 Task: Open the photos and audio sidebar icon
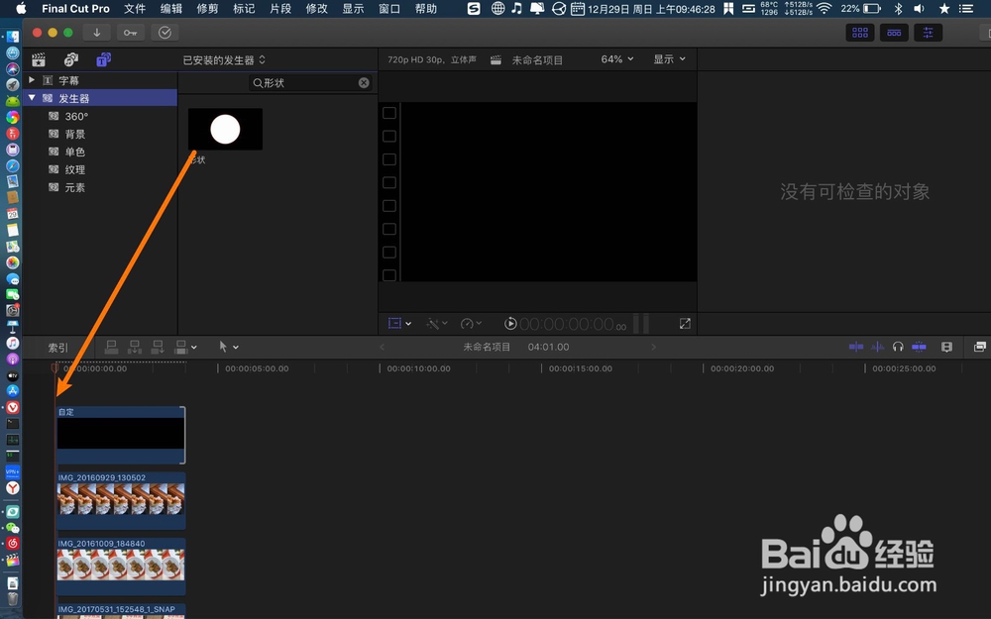(x=70, y=60)
